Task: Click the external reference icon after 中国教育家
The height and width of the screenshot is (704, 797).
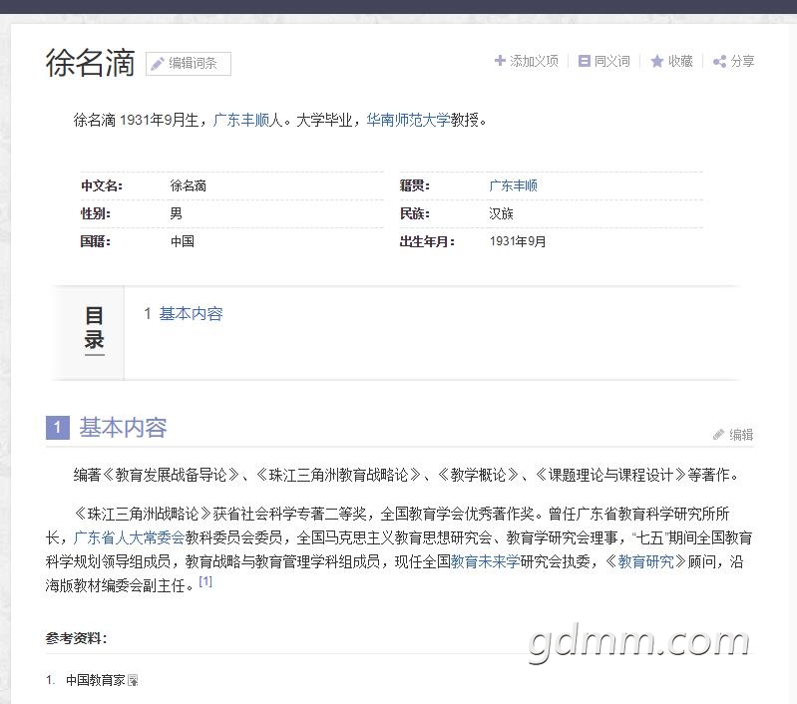Action: pyautogui.click(x=133, y=681)
